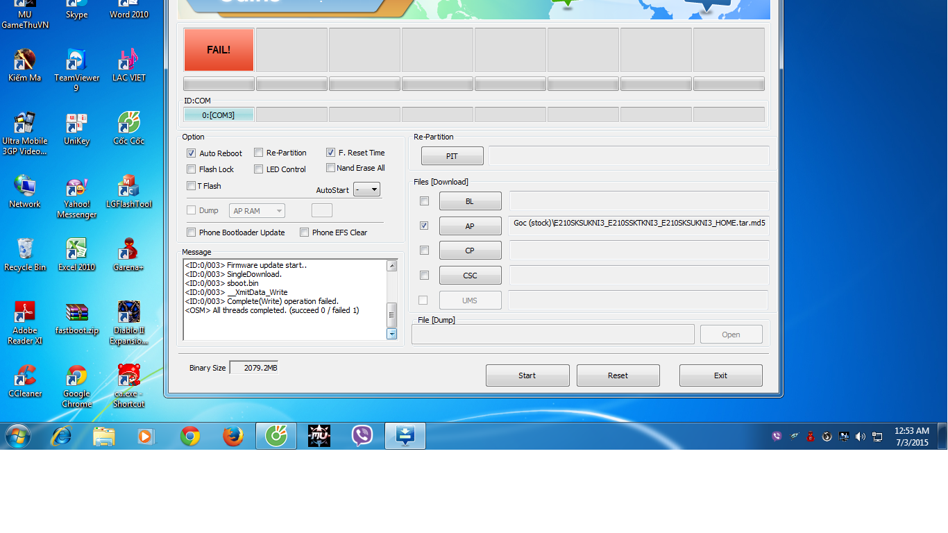Select the Garena+ desktop icon
This screenshot has width=948, height=533.
click(129, 255)
